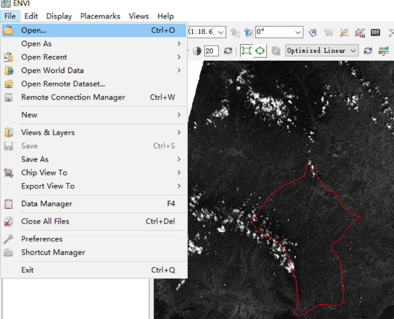
Task: Open the rotation angle dropdown
Action: click(298, 33)
